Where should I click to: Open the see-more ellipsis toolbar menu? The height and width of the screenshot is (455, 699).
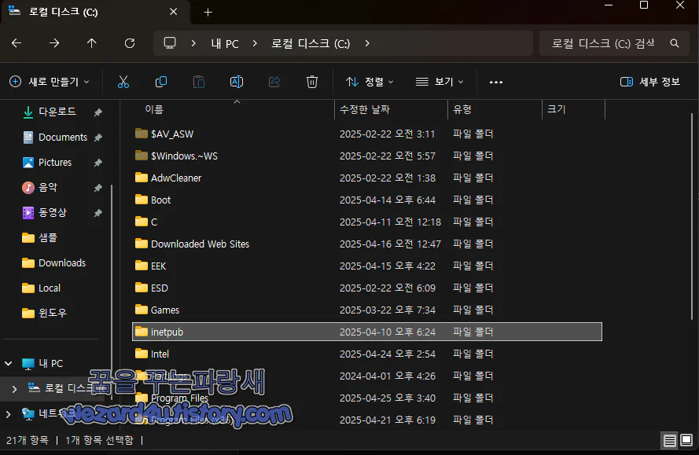click(495, 81)
